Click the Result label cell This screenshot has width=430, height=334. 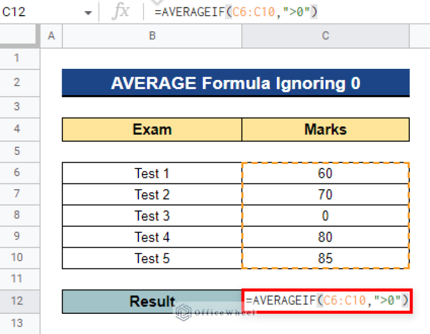coord(152,302)
